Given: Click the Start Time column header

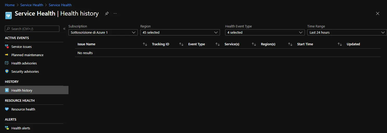Looking at the screenshot, I should 305,44.
